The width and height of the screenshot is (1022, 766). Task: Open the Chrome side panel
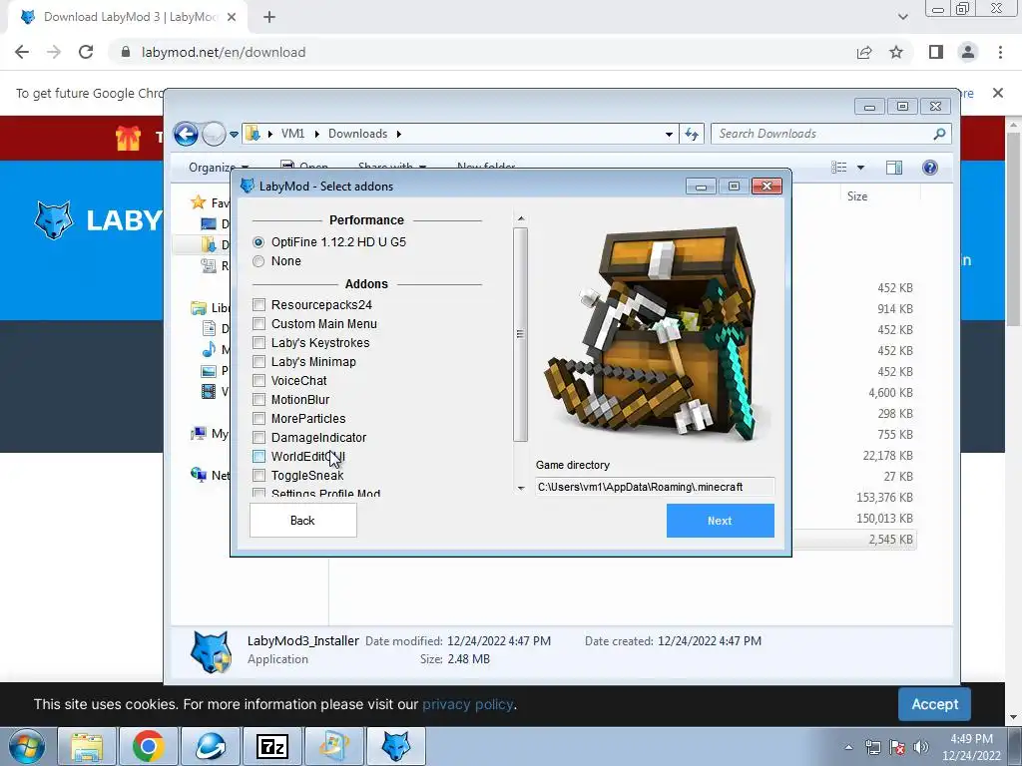pyautogui.click(x=936, y=52)
